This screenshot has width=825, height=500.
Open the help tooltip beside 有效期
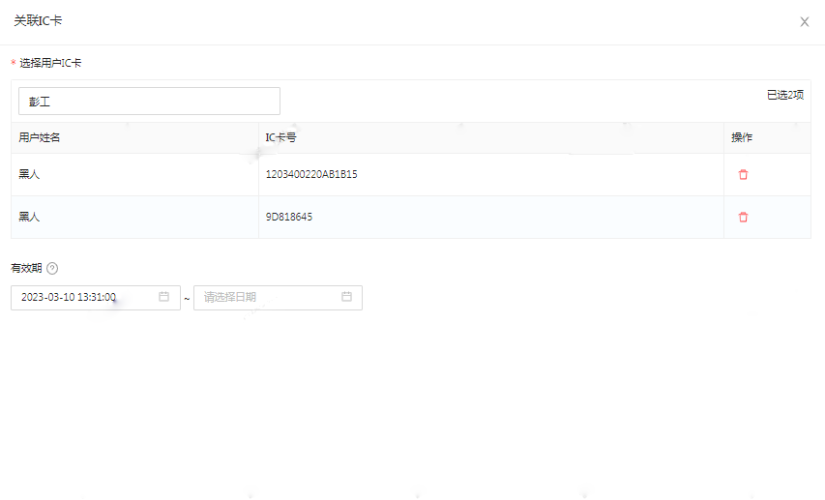(52, 269)
